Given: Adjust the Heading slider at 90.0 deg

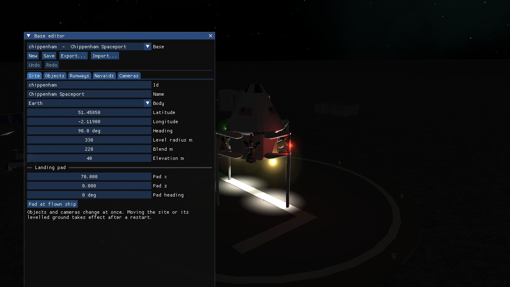Looking at the screenshot, I should coord(89,131).
